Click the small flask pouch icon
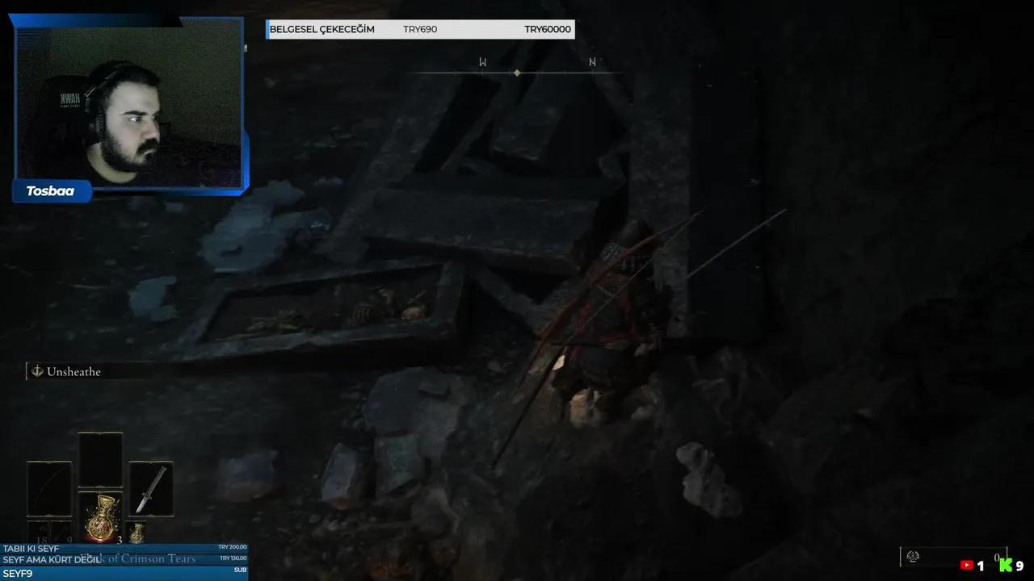This screenshot has width=1034, height=581. (137, 533)
